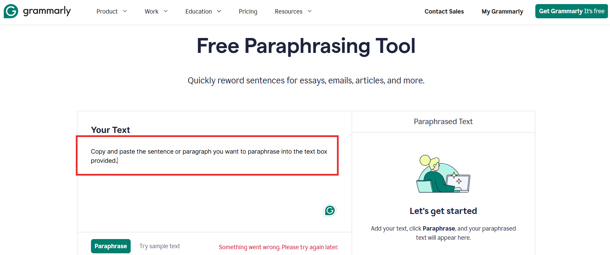Click the Grammarly G badge inside text box
Screen dimensions: 610x255
coord(330,211)
